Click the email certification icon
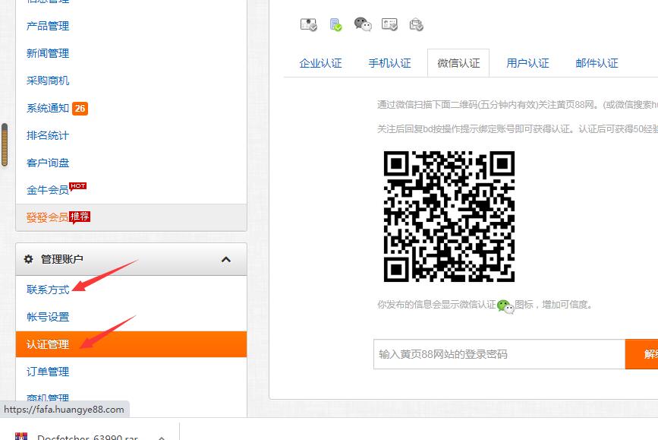This screenshot has height=440, width=658. point(417,25)
